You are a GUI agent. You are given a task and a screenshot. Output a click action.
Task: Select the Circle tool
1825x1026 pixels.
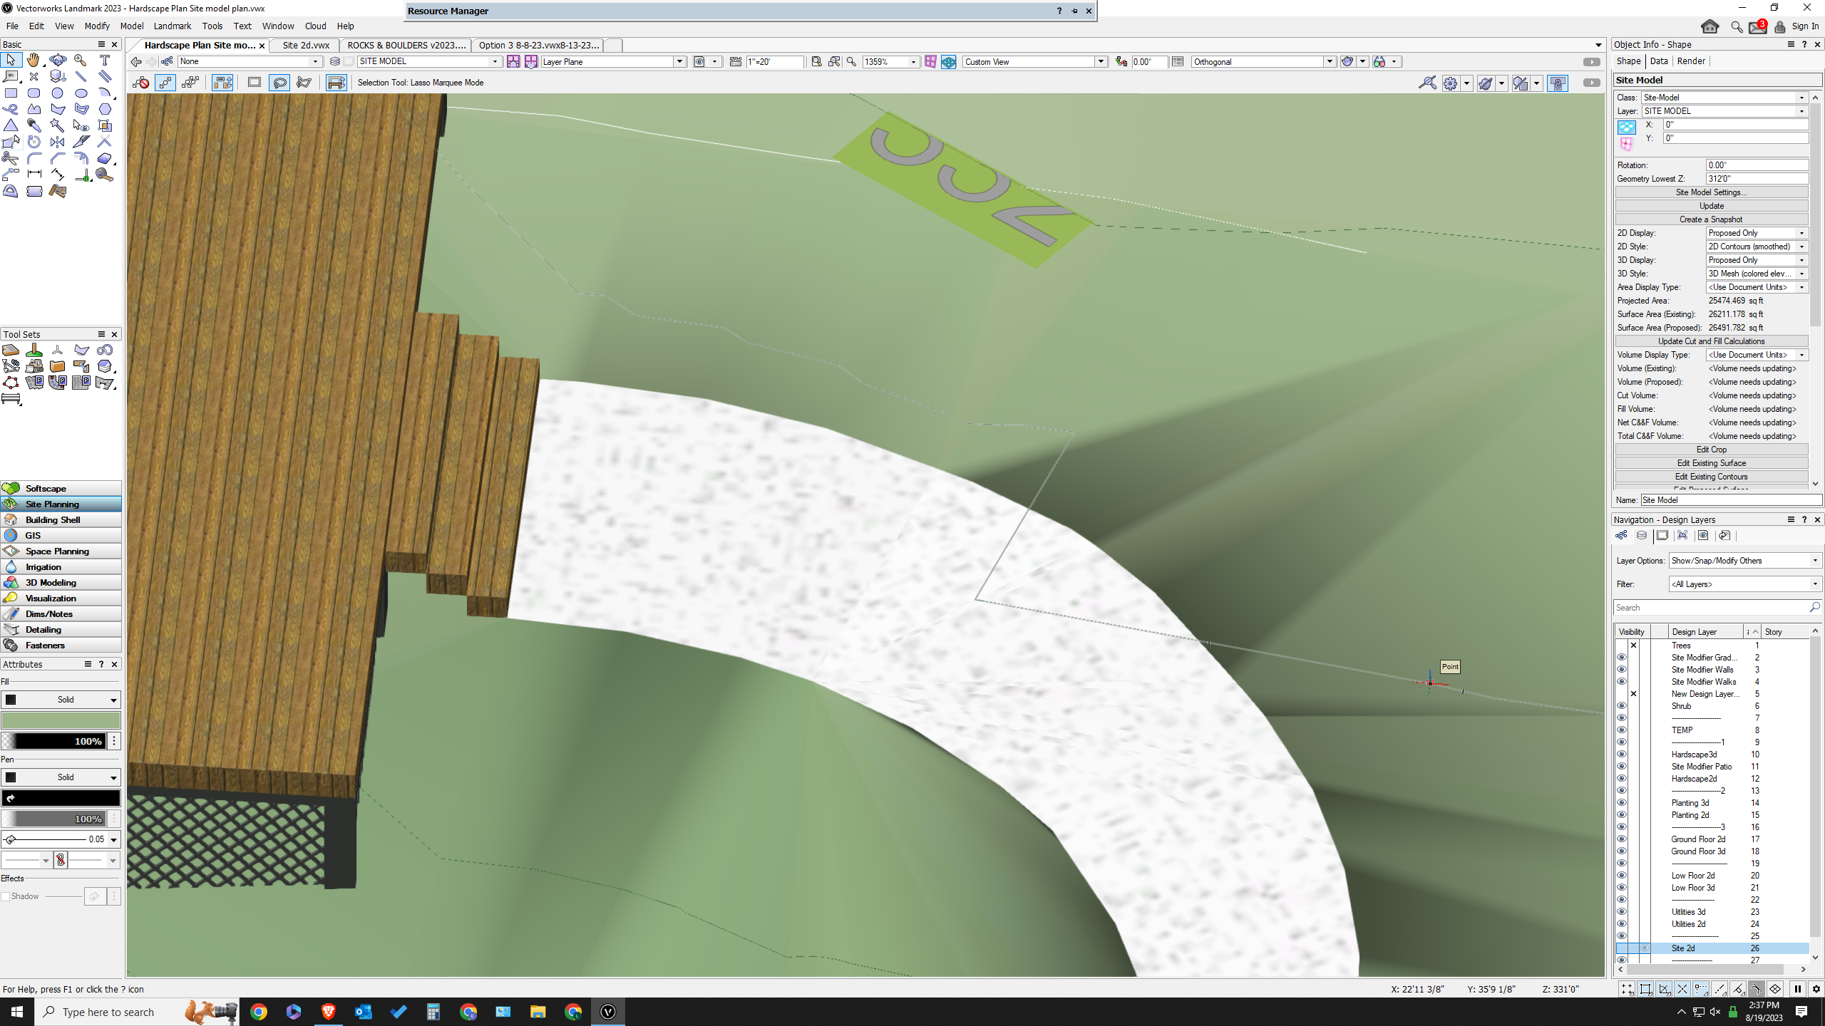[x=57, y=93]
